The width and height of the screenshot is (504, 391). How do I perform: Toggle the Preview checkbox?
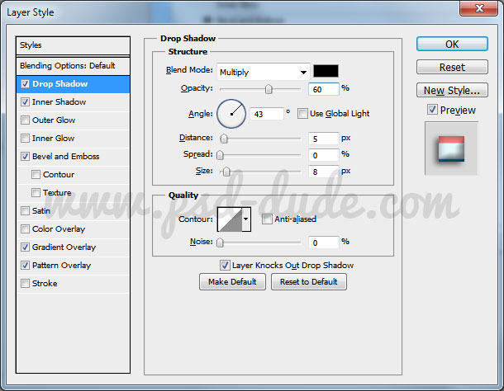coord(432,110)
